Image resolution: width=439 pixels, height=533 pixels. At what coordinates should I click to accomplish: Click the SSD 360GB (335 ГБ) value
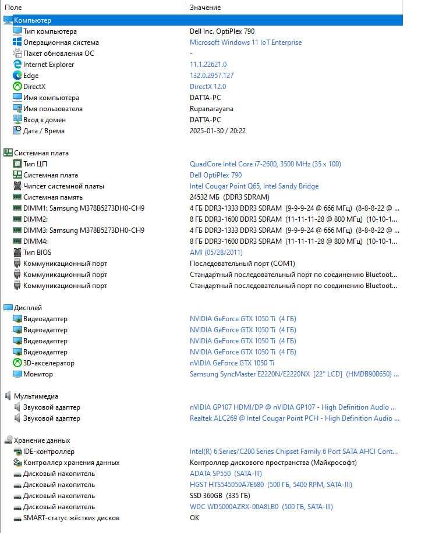[220, 496]
